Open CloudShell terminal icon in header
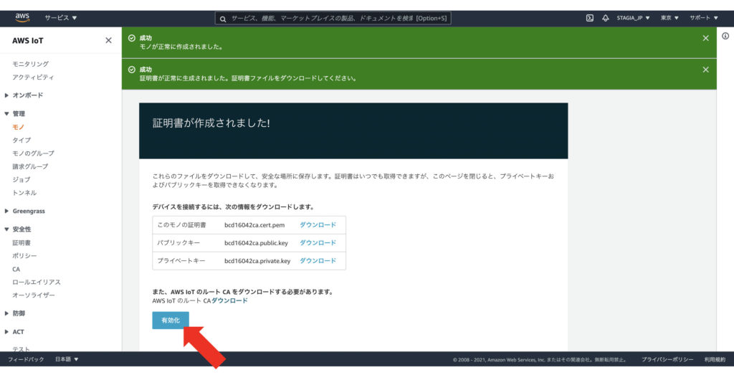 589,18
